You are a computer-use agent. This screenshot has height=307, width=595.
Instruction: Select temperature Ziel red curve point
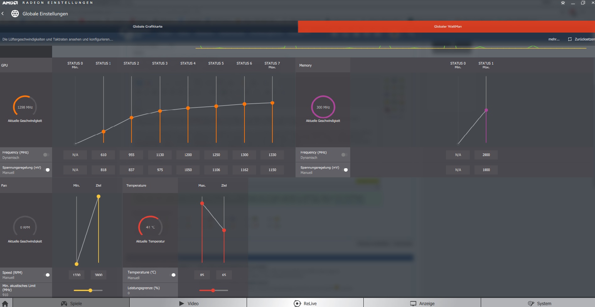click(224, 230)
